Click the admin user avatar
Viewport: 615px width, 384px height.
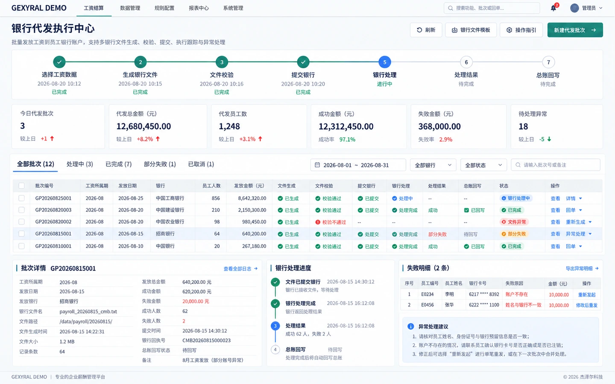[x=574, y=8]
